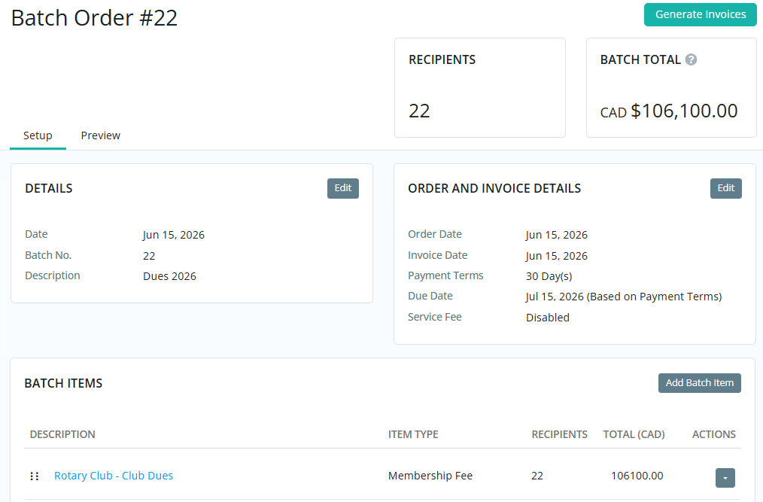Click the Order Date value Jun 15, 2026
763x502 pixels.
[557, 235]
